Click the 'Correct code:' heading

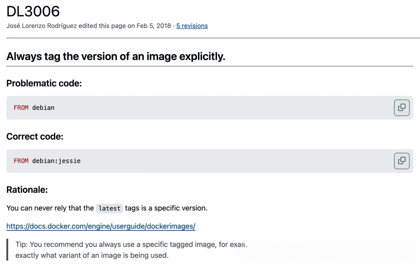(35, 136)
